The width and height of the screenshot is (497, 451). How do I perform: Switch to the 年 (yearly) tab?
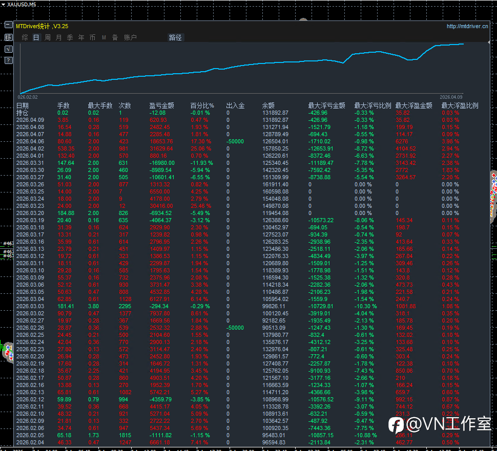click(x=81, y=37)
